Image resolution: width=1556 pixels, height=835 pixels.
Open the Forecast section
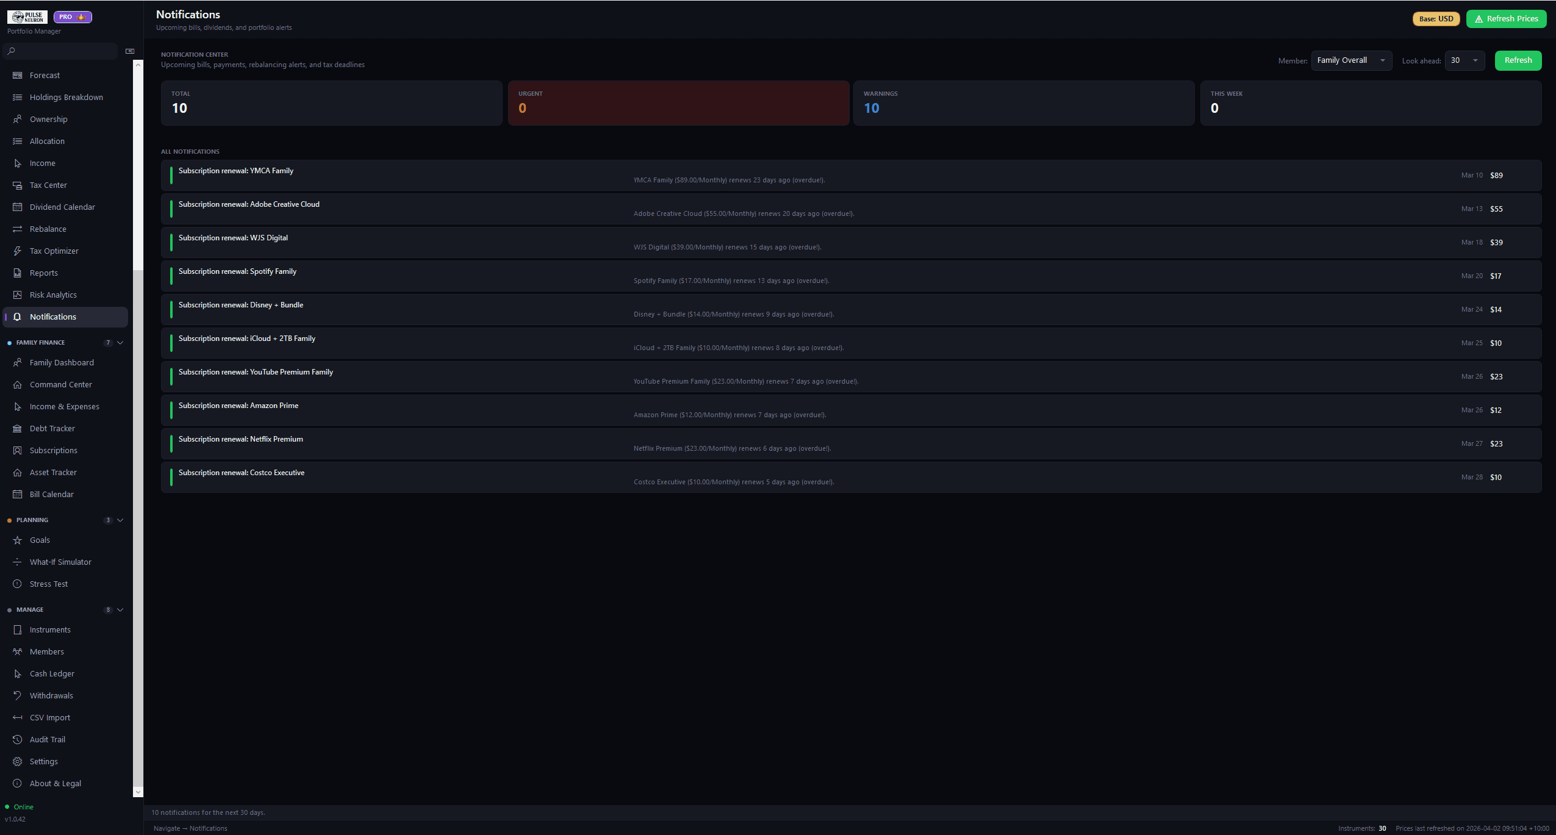tap(45, 75)
